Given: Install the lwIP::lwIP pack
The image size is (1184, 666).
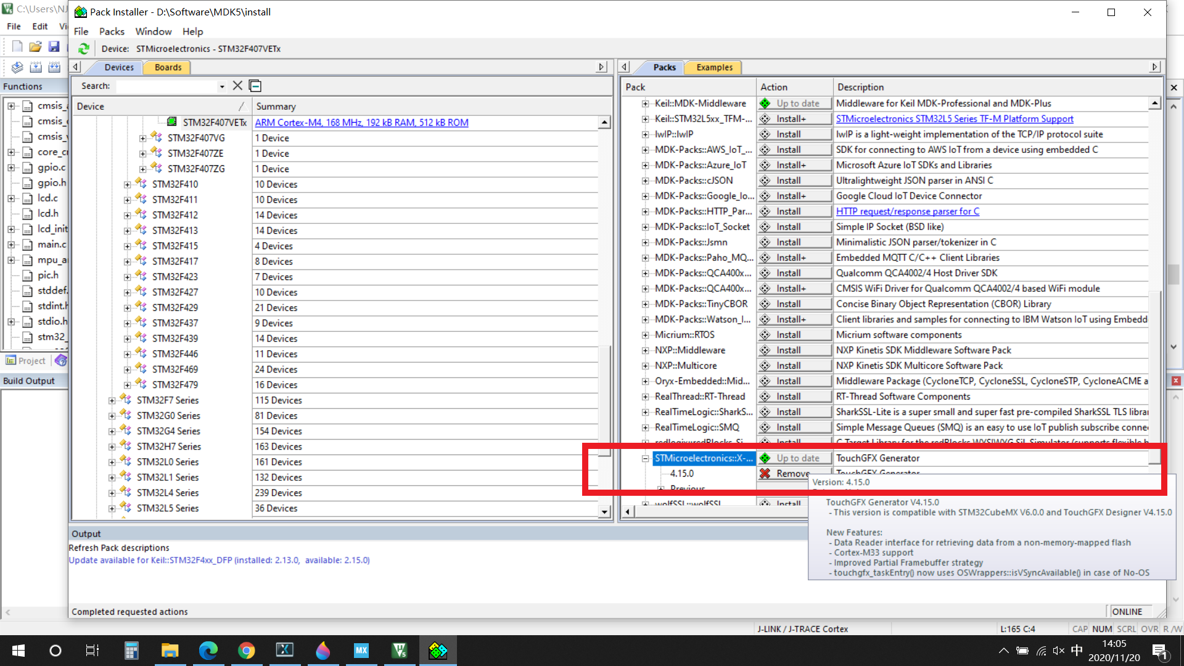Looking at the screenshot, I should coord(794,134).
